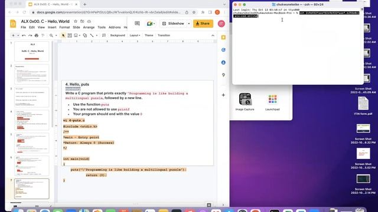
Task: Open Maps side panel icon
Action: (x=223, y=75)
